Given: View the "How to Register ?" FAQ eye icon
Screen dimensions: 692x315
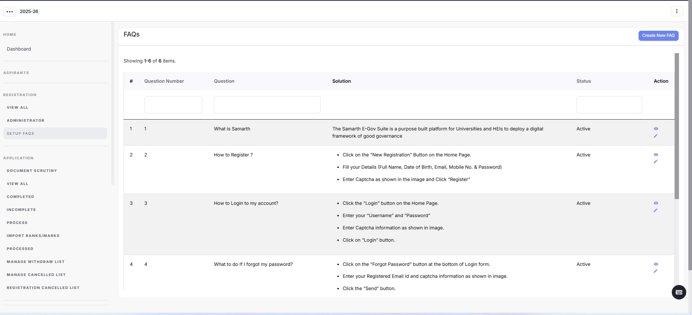Looking at the screenshot, I should click(x=656, y=155).
